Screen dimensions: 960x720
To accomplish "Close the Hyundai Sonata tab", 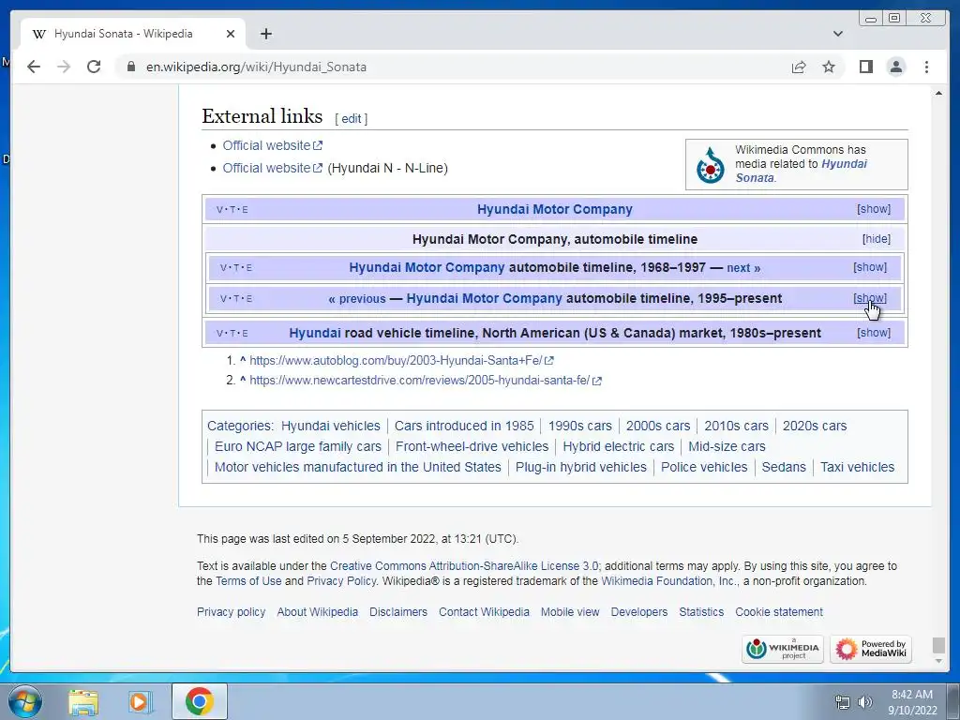I will (231, 34).
